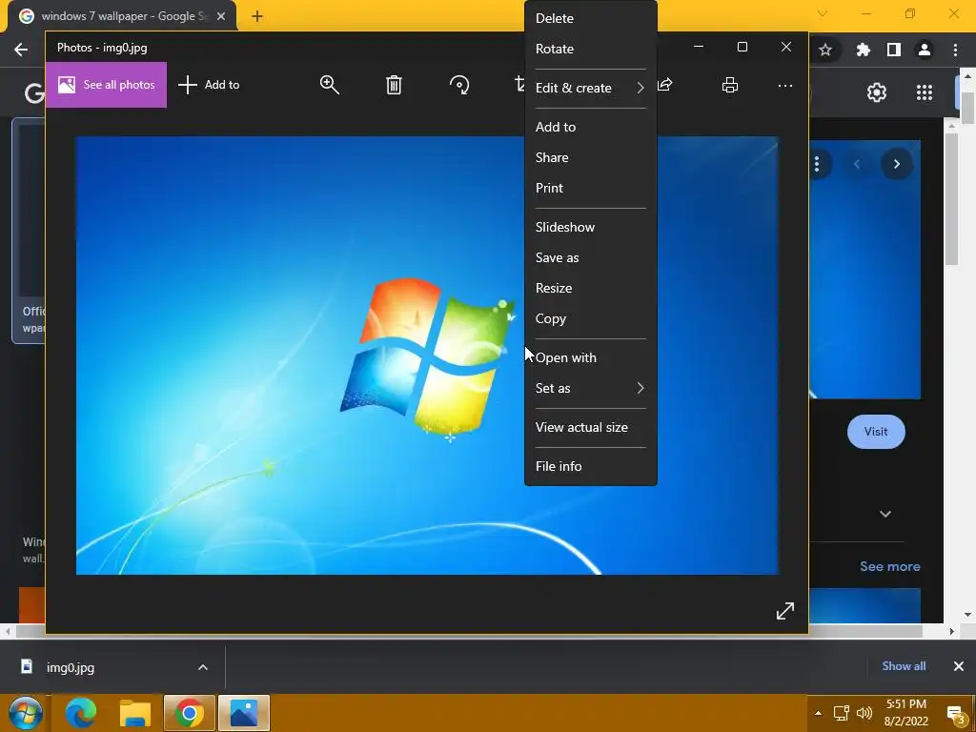
Task: Open File info from context menu
Action: (x=591, y=466)
